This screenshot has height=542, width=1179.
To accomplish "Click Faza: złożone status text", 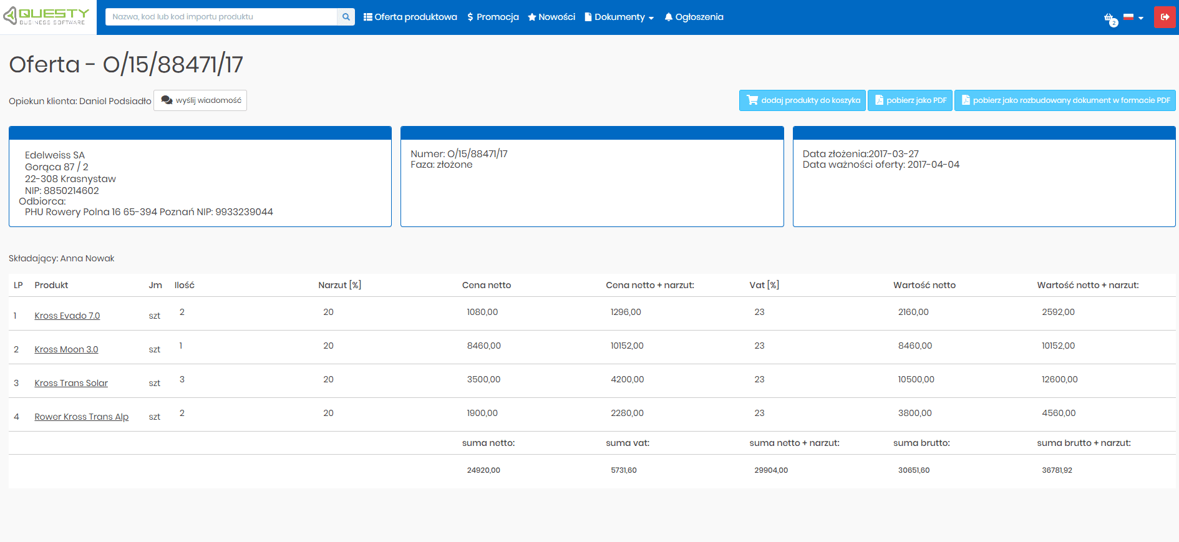I will point(442,165).
